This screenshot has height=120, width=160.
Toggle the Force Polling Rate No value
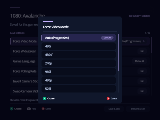[x=142, y=71]
